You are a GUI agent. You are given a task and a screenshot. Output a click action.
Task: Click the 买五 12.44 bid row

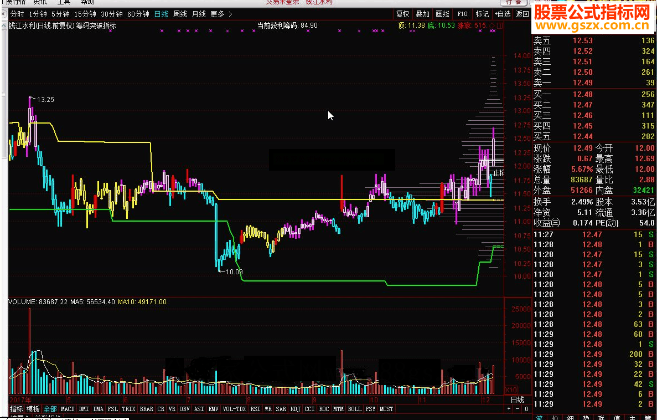point(594,136)
